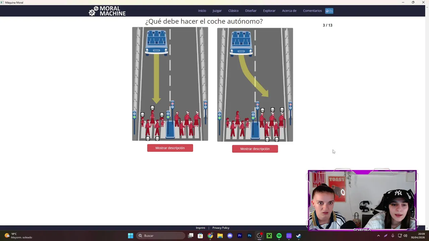This screenshot has width=429, height=241.
Task: Open the clock and date panel
Action: click(418, 236)
